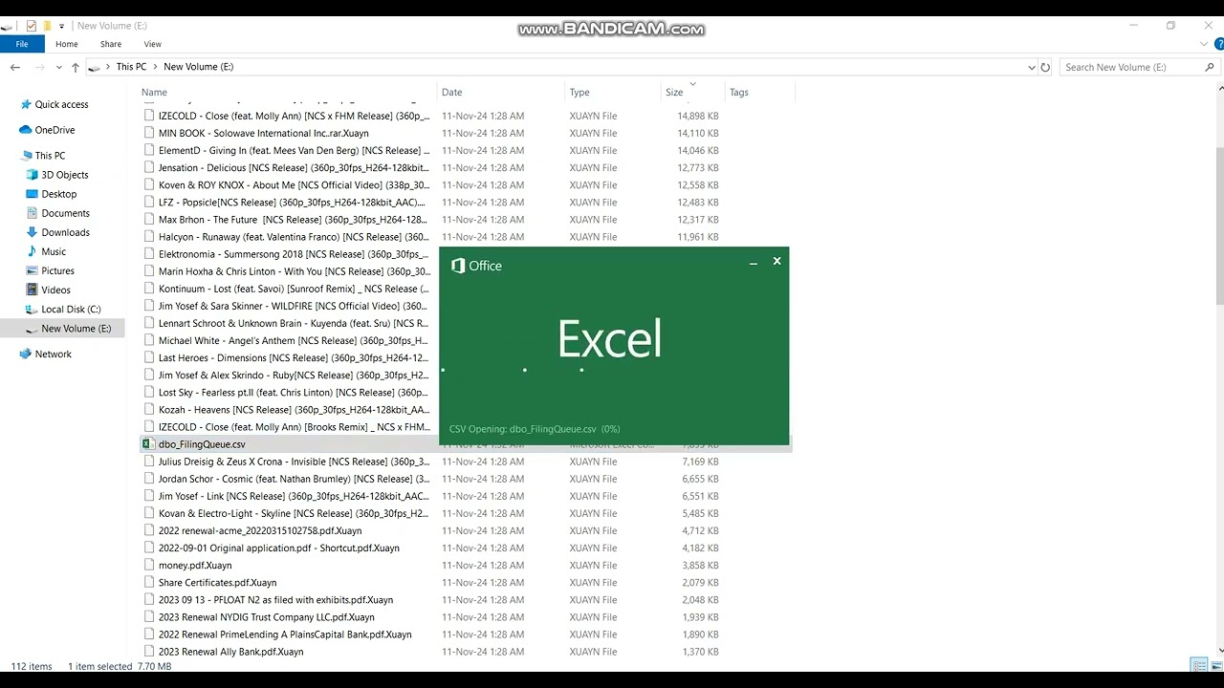1224x688 pixels.
Task: Open the Home ribbon tab
Action: point(67,44)
